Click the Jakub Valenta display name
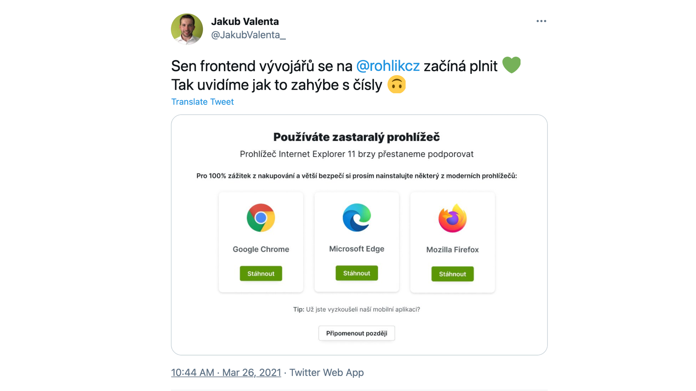This screenshot has width=696, height=391. pyautogui.click(x=245, y=21)
